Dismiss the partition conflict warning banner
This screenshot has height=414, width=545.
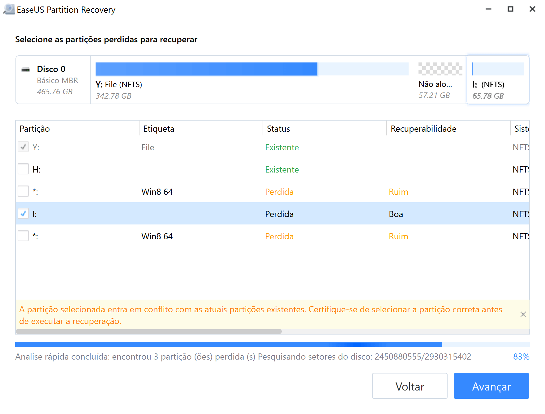pos(523,314)
